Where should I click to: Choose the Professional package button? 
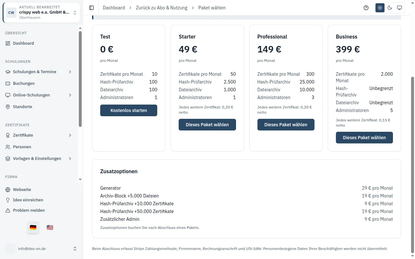(286, 125)
